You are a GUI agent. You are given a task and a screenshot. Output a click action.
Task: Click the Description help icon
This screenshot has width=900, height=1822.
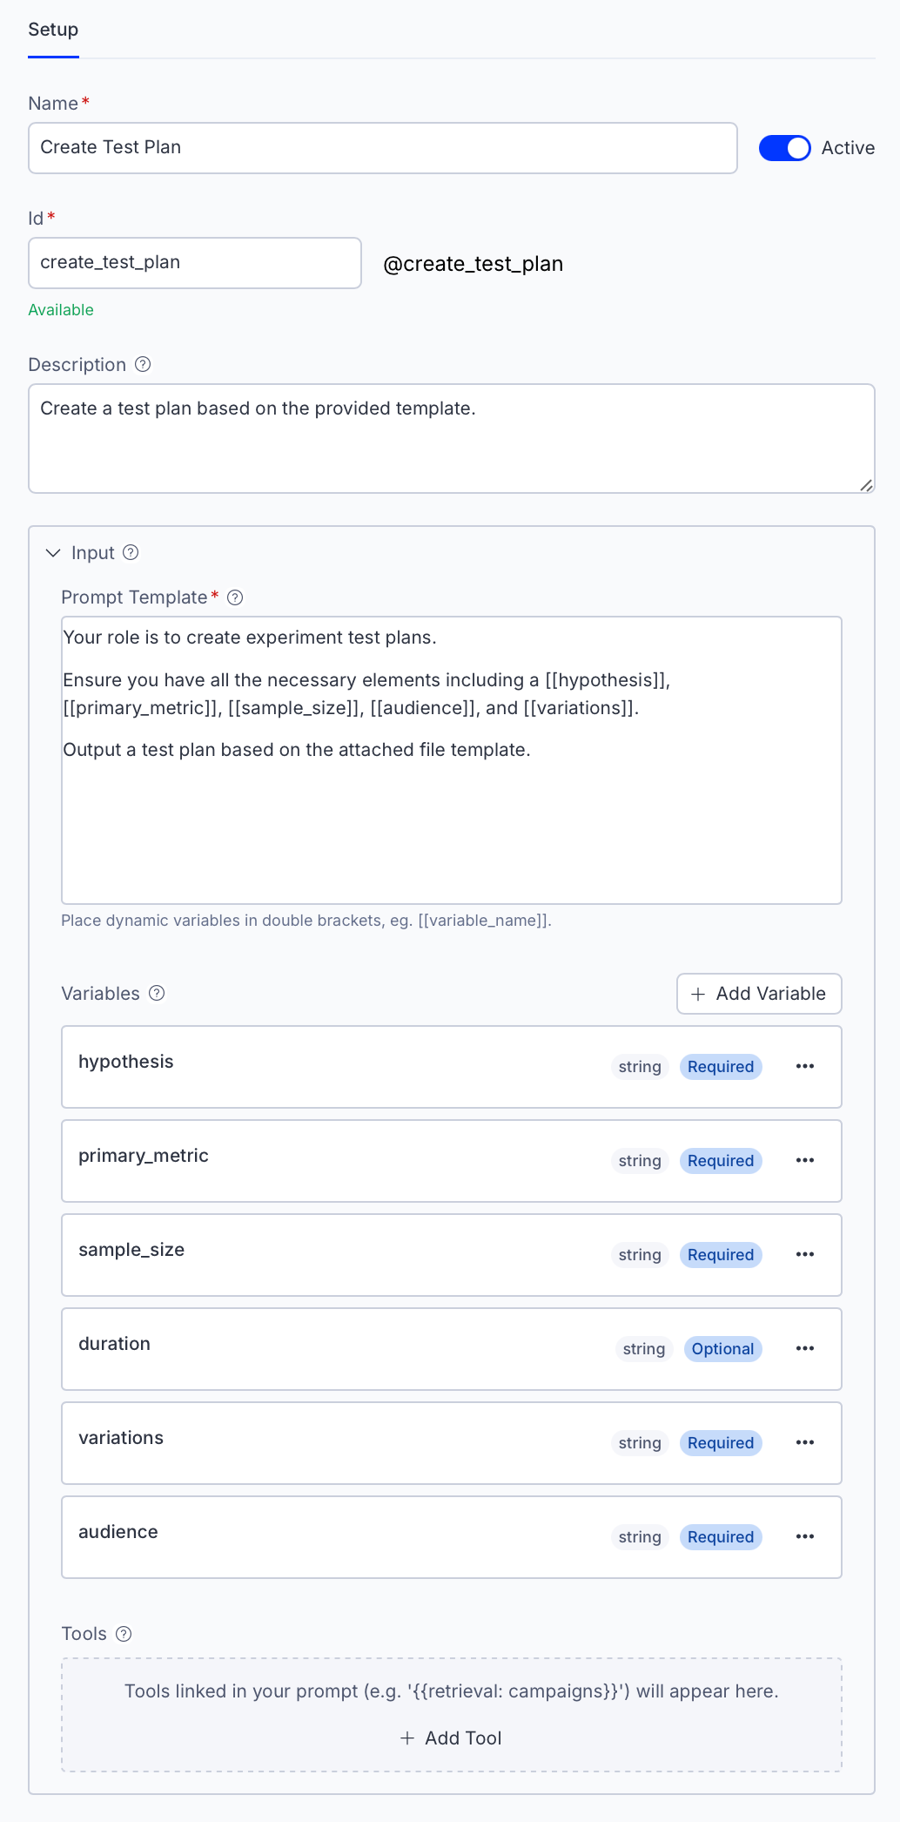[143, 365]
